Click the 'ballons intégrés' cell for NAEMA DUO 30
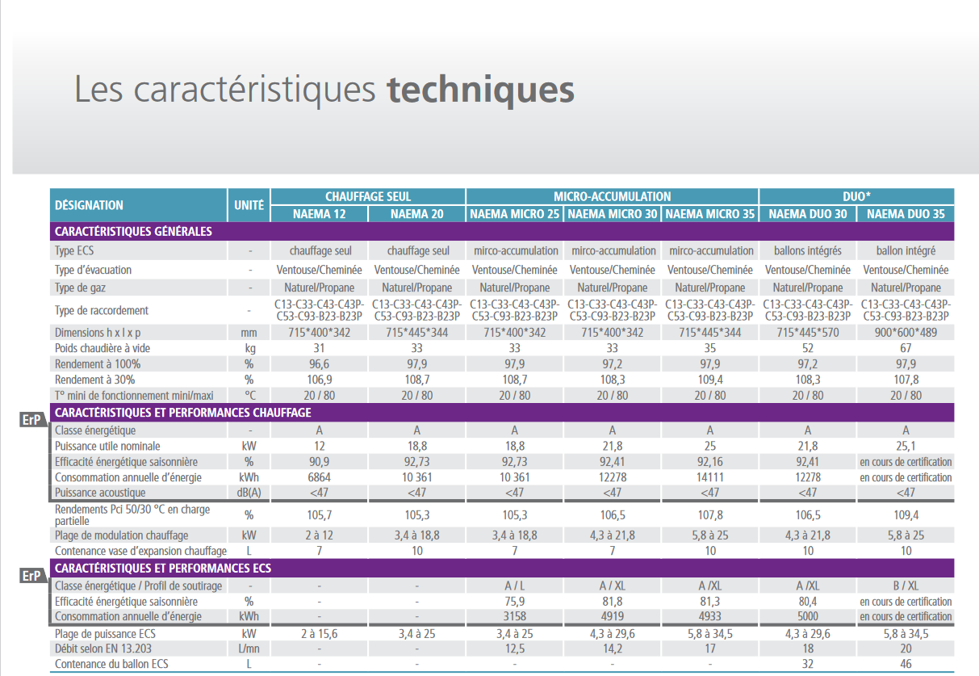979x676 pixels. [808, 251]
